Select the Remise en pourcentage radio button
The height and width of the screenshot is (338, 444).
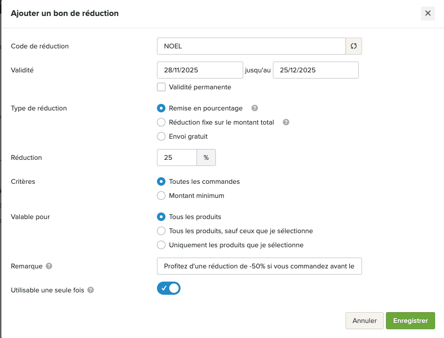(x=161, y=108)
